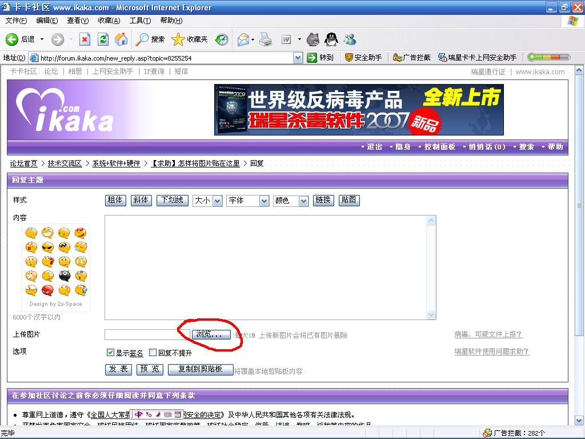
Task: Click the 贴图 insert image button
Action: pyautogui.click(x=349, y=200)
